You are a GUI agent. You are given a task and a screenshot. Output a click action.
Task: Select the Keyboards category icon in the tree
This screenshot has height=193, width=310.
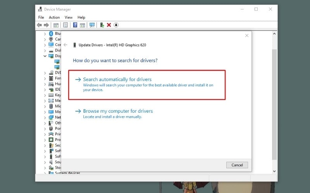click(x=51, y=95)
